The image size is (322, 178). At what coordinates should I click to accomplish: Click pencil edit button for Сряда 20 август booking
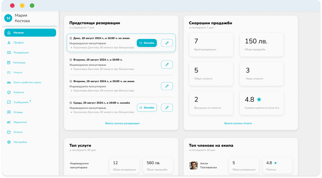167,108
